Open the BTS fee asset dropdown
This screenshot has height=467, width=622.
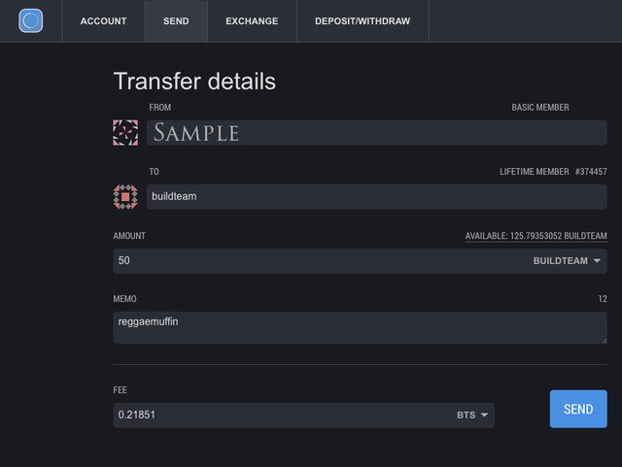pos(472,416)
